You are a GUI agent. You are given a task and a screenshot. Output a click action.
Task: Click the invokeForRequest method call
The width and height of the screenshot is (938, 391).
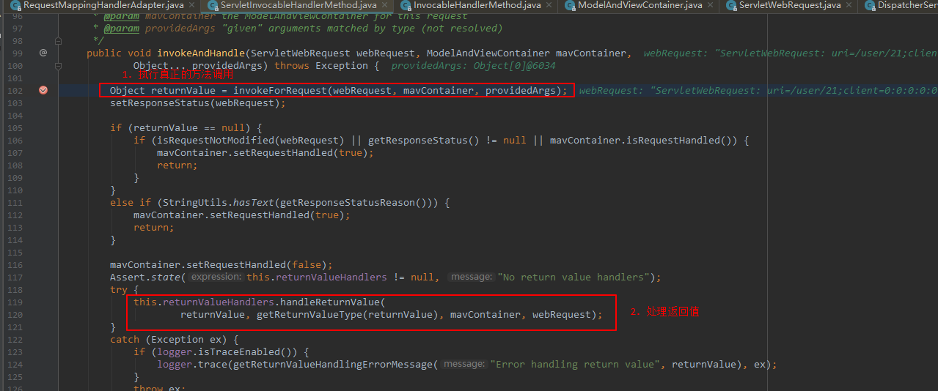click(279, 90)
